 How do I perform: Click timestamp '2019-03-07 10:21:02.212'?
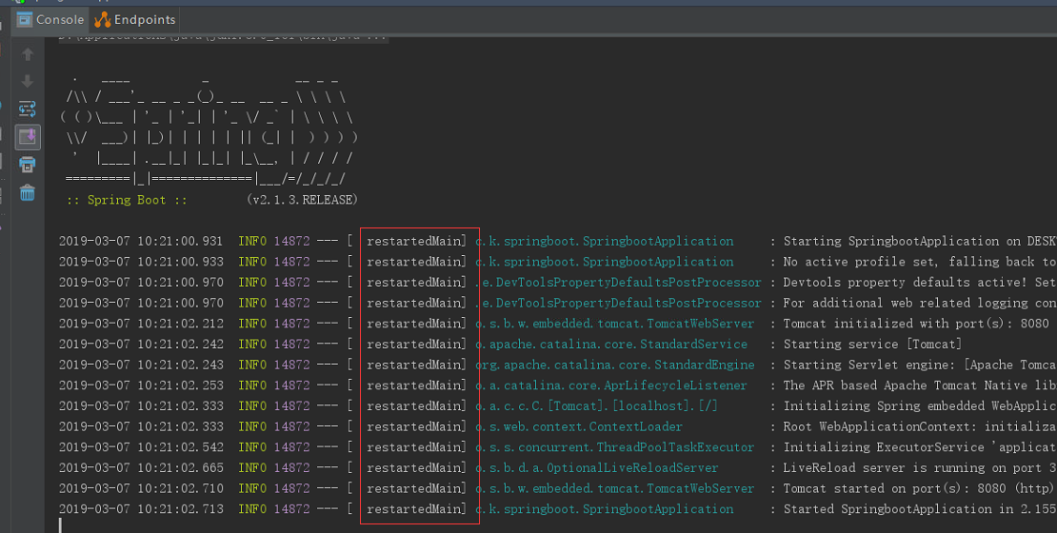click(141, 324)
